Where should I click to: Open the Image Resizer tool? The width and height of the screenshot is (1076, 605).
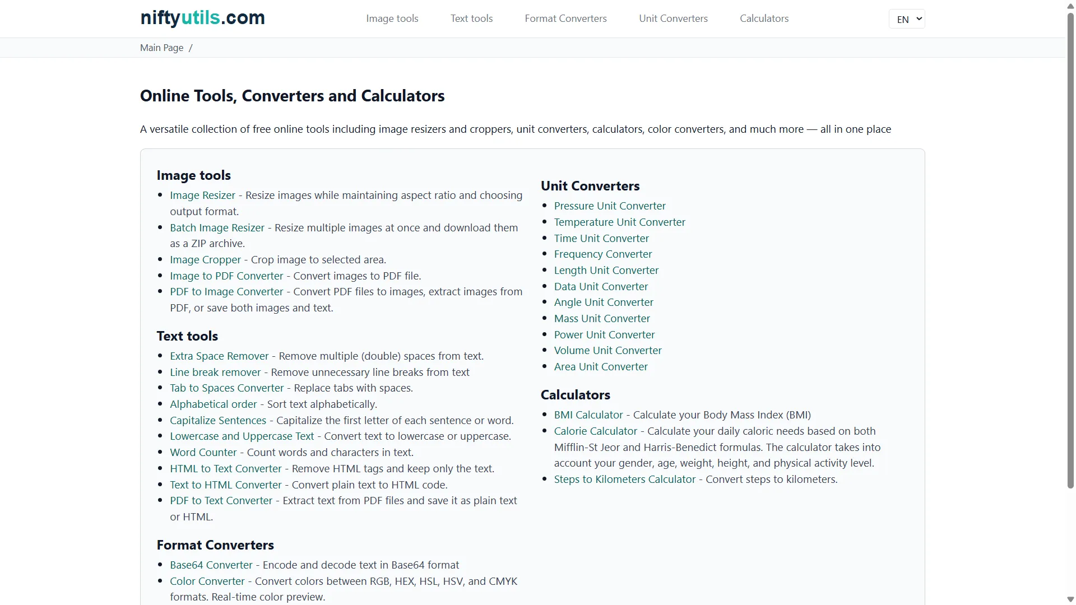[202, 195]
